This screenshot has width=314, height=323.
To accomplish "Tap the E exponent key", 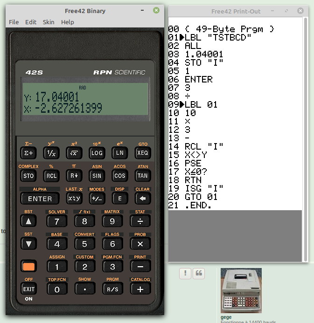I will point(119,199).
